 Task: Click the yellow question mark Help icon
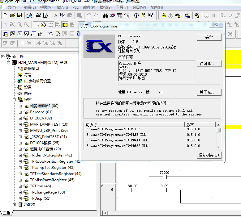pyautogui.click(x=144, y=15)
